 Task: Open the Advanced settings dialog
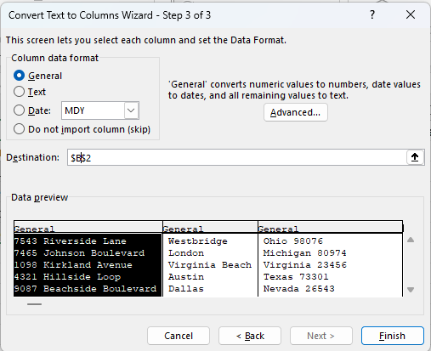(296, 112)
